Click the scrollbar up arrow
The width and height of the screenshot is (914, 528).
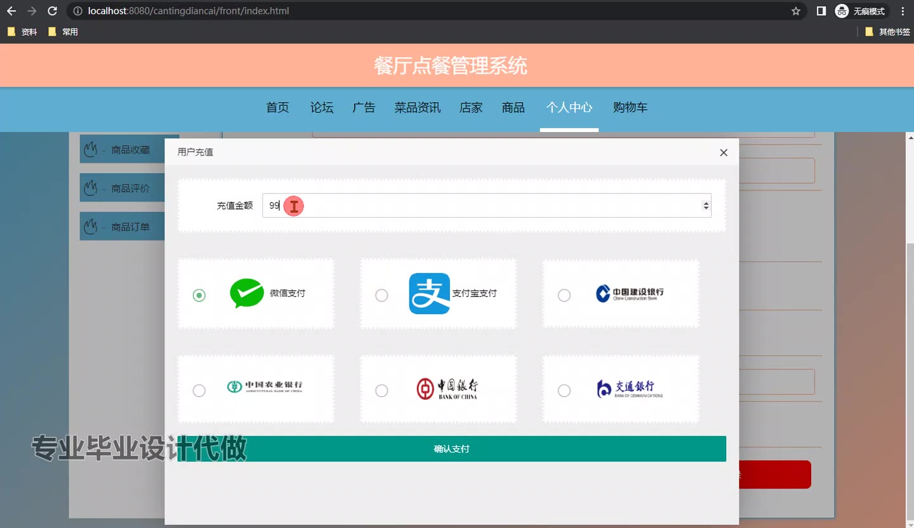pyautogui.click(x=910, y=137)
